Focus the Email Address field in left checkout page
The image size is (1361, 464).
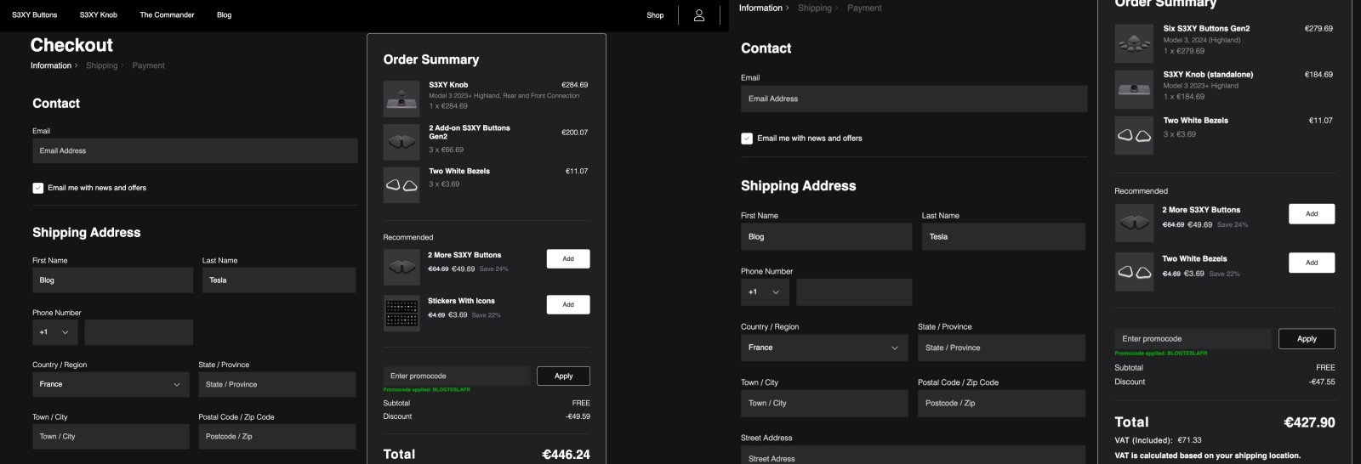click(195, 151)
